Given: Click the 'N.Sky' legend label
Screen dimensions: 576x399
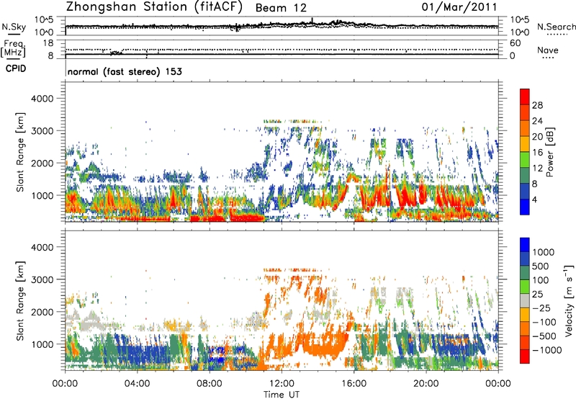Looking at the screenshot, I should point(14,27).
